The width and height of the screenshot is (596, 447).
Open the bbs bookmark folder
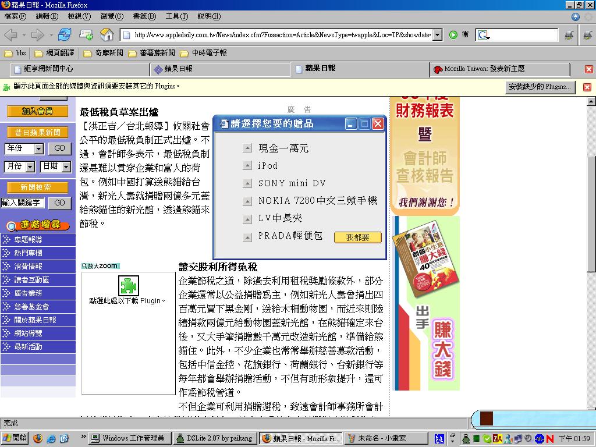click(15, 53)
